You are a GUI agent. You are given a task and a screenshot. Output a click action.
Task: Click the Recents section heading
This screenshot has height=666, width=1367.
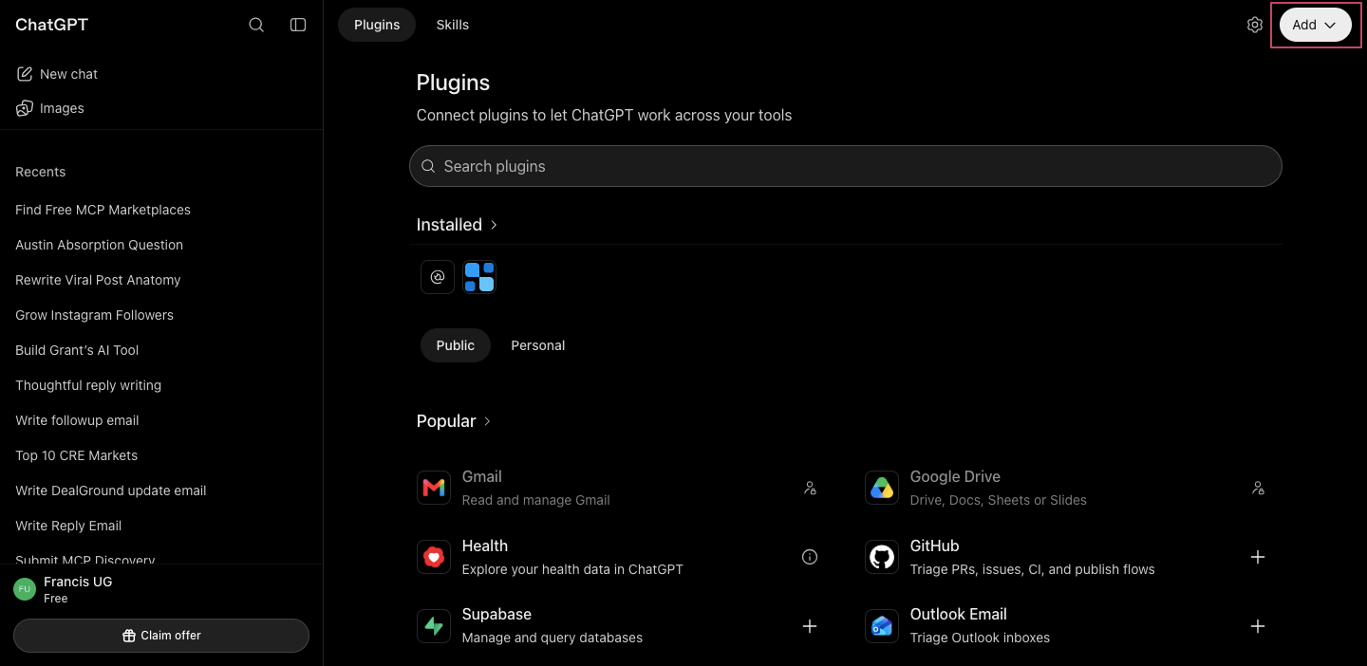(x=41, y=172)
